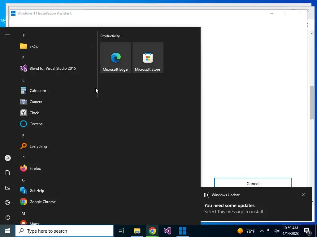
Task: Click the M letter group header
Action: tap(24, 213)
